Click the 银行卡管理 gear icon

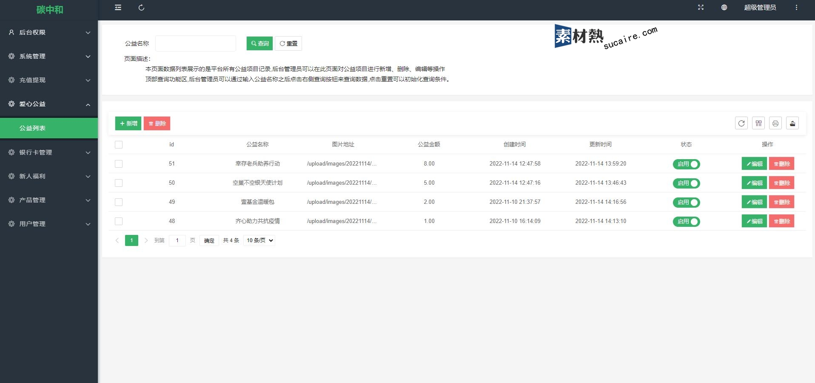[x=11, y=152]
